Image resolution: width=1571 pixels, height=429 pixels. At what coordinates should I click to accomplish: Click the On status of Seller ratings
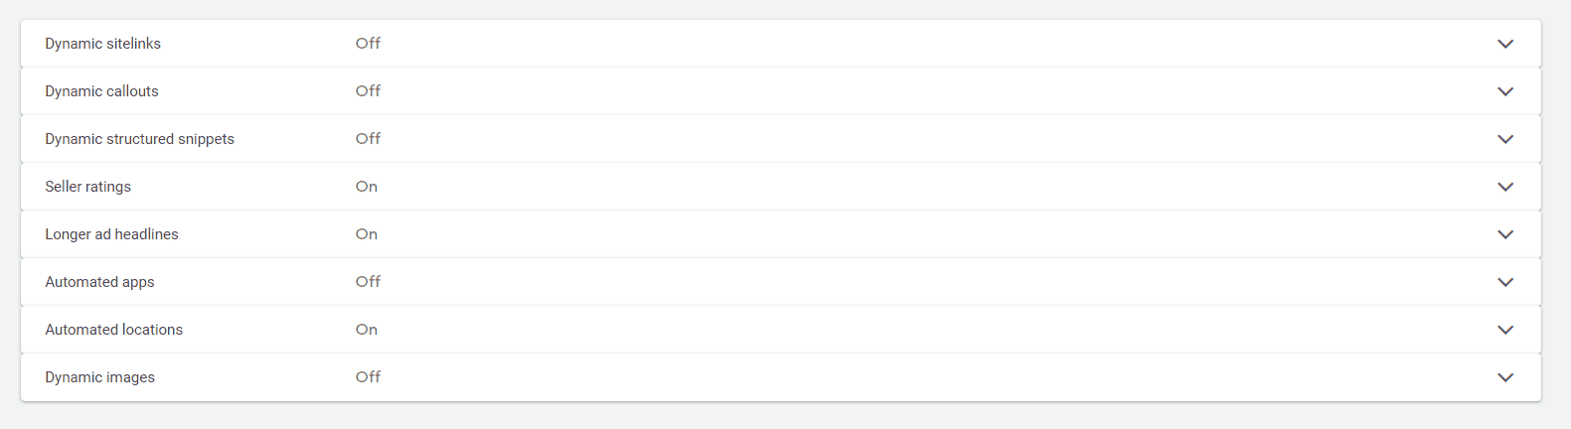click(x=367, y=187)
